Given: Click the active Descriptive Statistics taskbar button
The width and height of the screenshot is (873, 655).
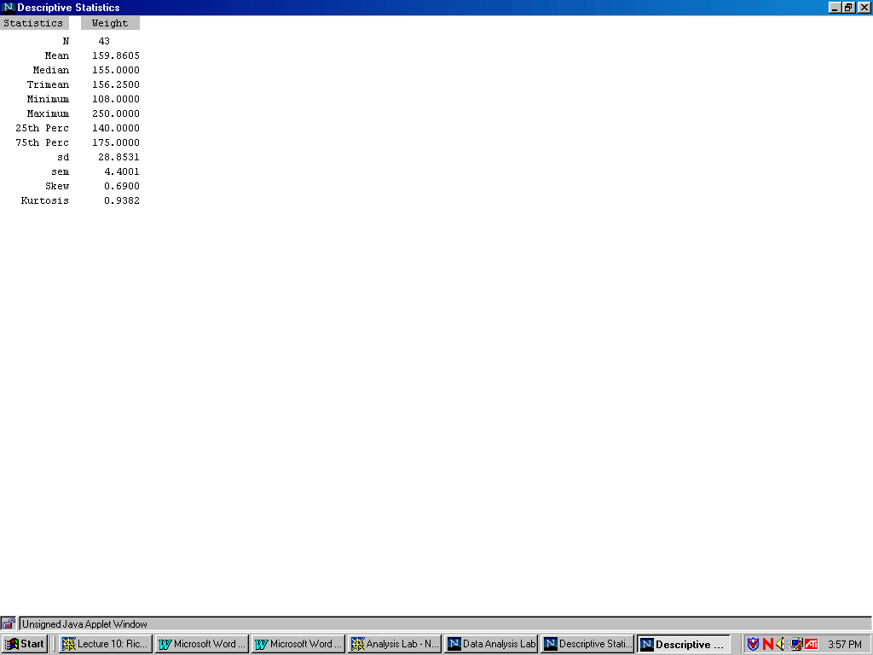Looking at the screenshot, I should click(684, 644).
